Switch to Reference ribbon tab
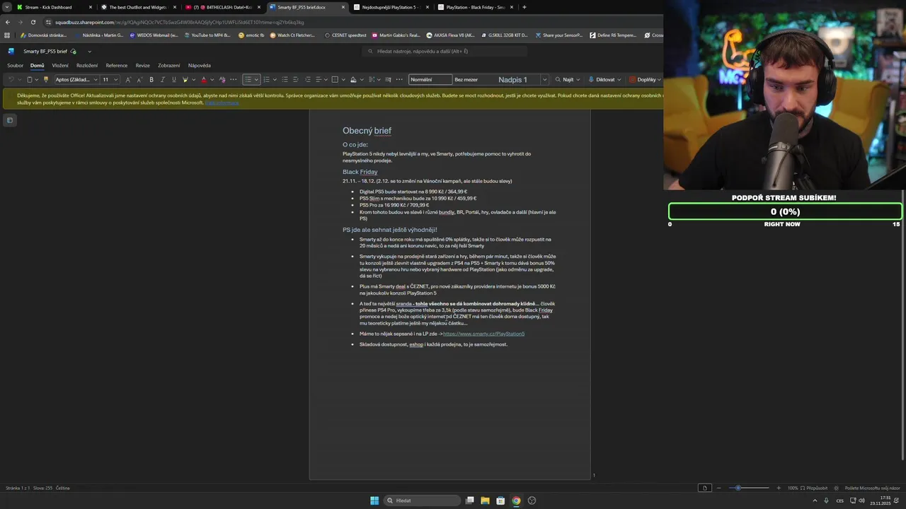This screenshot has height=509, width=906. click(x=117, y=65)
